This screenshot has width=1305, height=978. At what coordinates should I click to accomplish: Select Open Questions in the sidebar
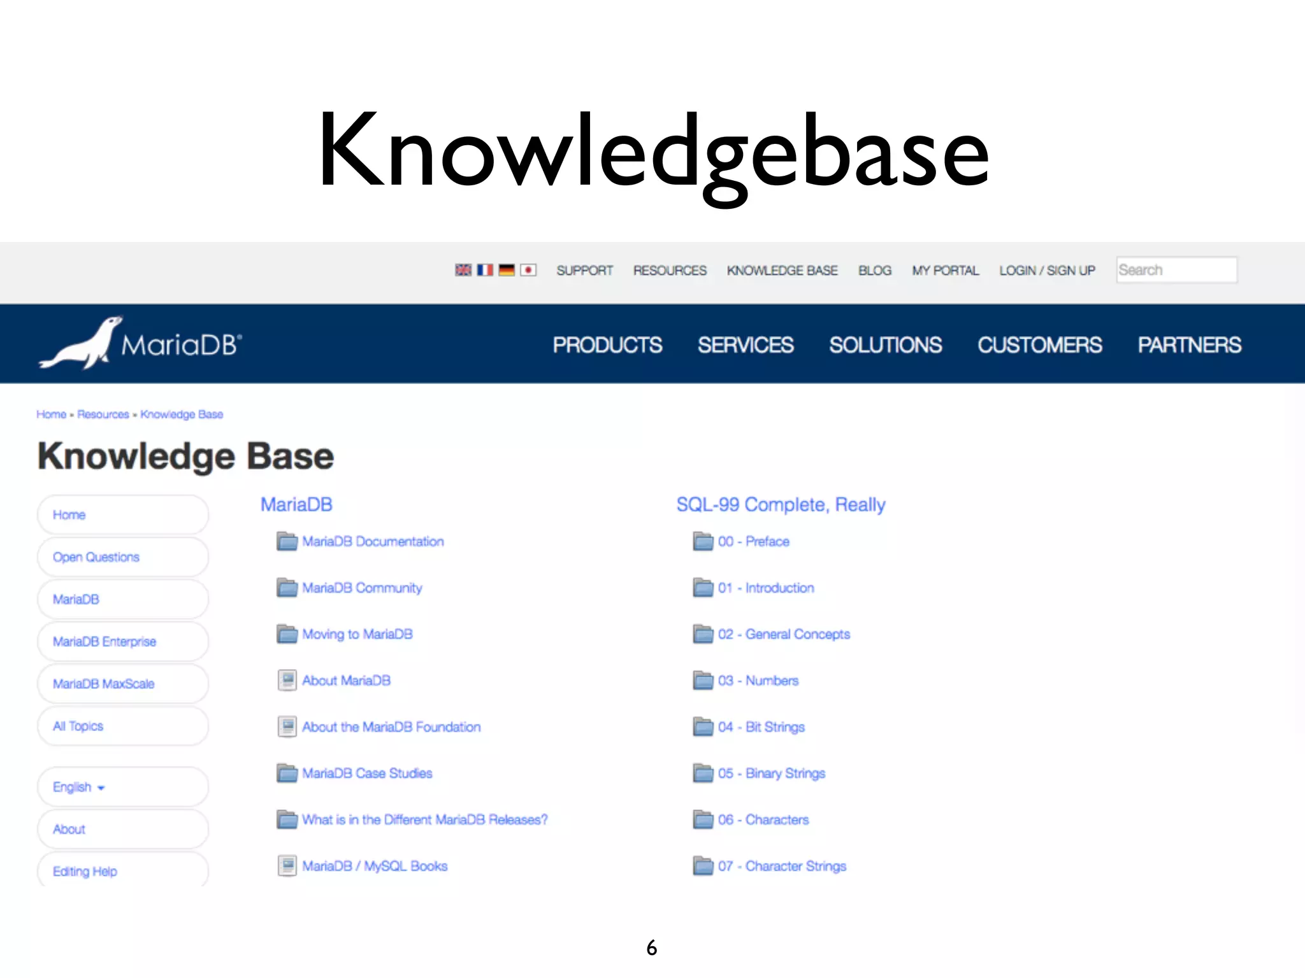tap(123, 557)
